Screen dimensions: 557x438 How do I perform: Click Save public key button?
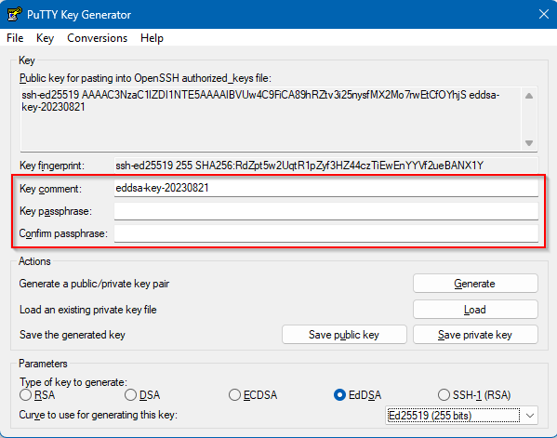click(x=344, y=335)
